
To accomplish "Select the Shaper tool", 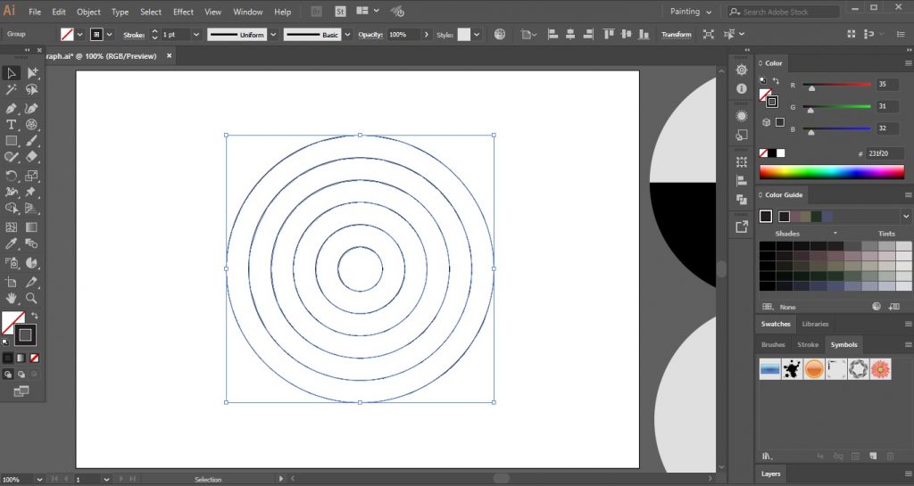I will click(11, 157).
